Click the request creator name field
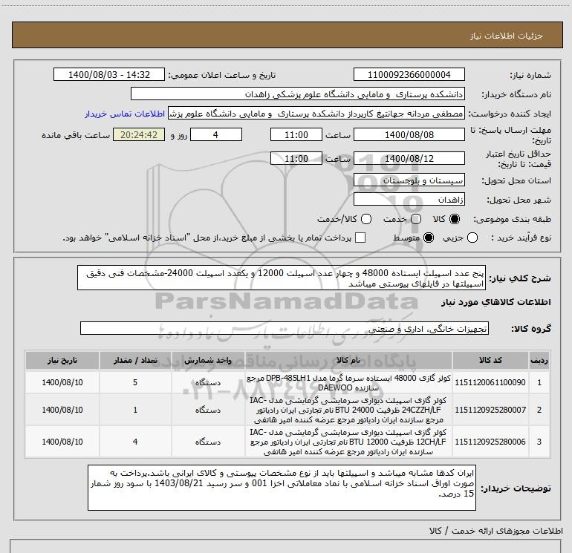572x553 pixels. point(316,114)
